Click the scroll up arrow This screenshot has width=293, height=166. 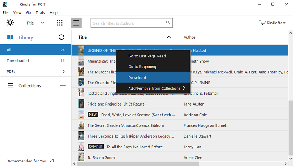click(291, 33)
